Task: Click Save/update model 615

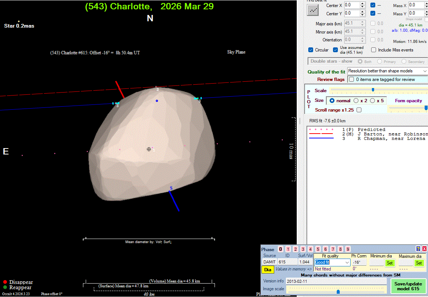Action: [x=409, y=286]
